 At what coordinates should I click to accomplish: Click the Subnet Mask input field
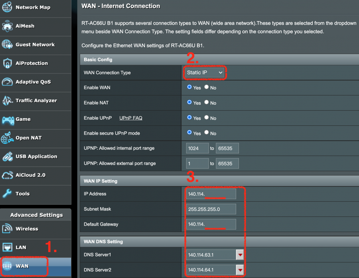(211, 209)
